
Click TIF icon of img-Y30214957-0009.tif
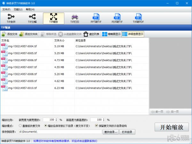tap(4, 81)
